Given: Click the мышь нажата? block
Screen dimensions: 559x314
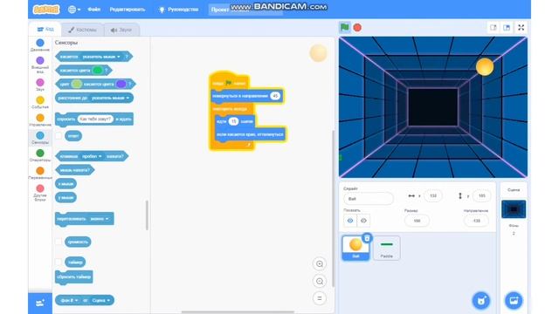Looking at the screenshot, I should click(75, 170).
